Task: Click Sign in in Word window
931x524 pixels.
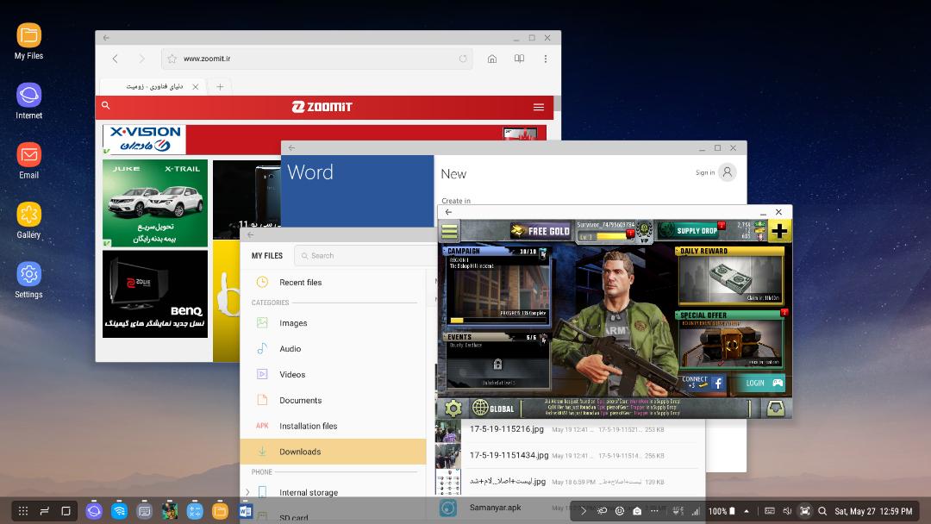Action: pyautogui.click(x=705, y=172)
